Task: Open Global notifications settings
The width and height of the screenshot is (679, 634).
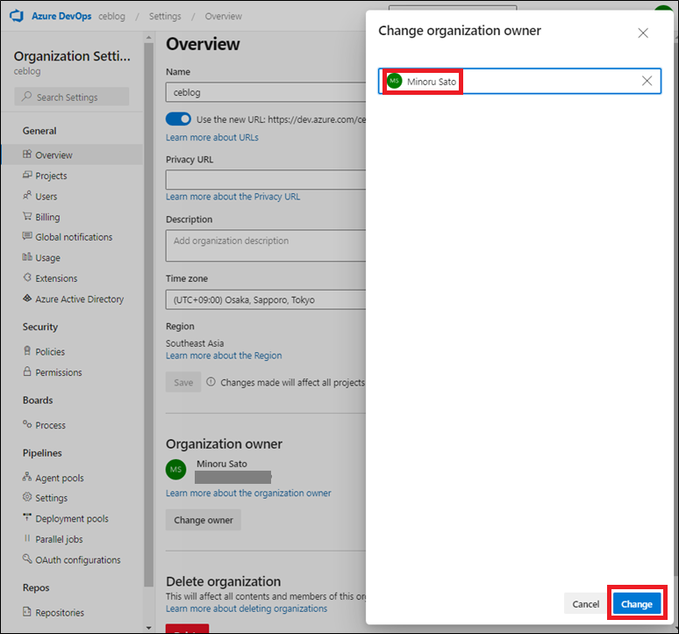Action: [x=72, y=237]
